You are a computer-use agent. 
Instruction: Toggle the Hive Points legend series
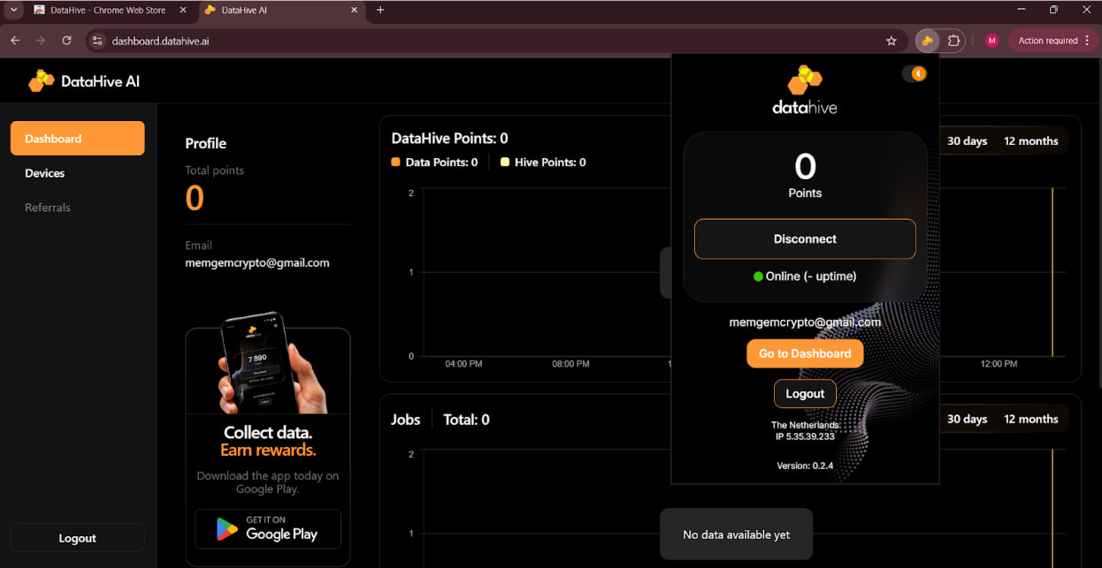pyautogui.click(x=543, y=163)
